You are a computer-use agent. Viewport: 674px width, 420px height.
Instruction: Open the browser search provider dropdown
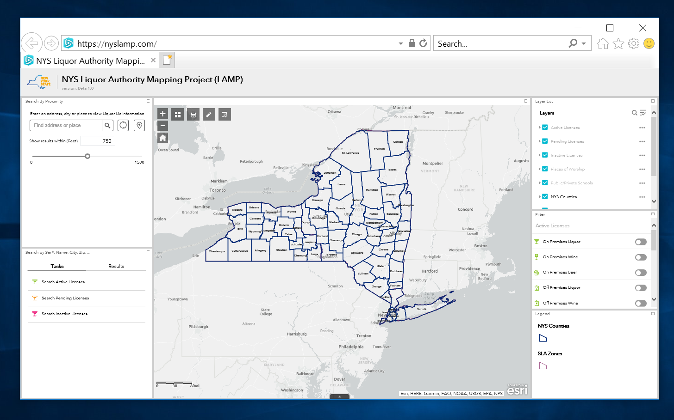[584, 43]
